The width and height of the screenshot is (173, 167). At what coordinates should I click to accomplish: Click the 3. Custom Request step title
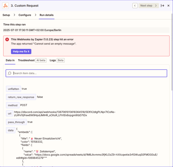click(x=24, y=6)
